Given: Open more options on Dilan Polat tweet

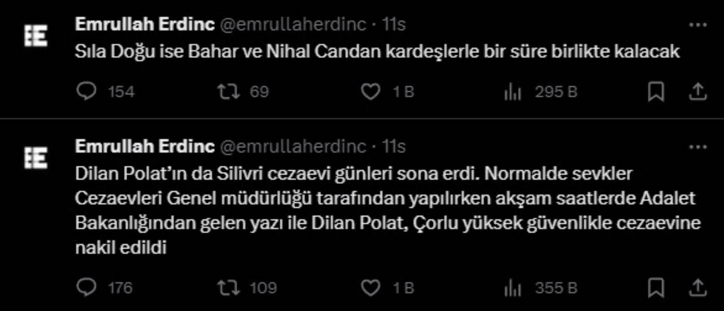Looking at the screenshot, I should 698,147.
